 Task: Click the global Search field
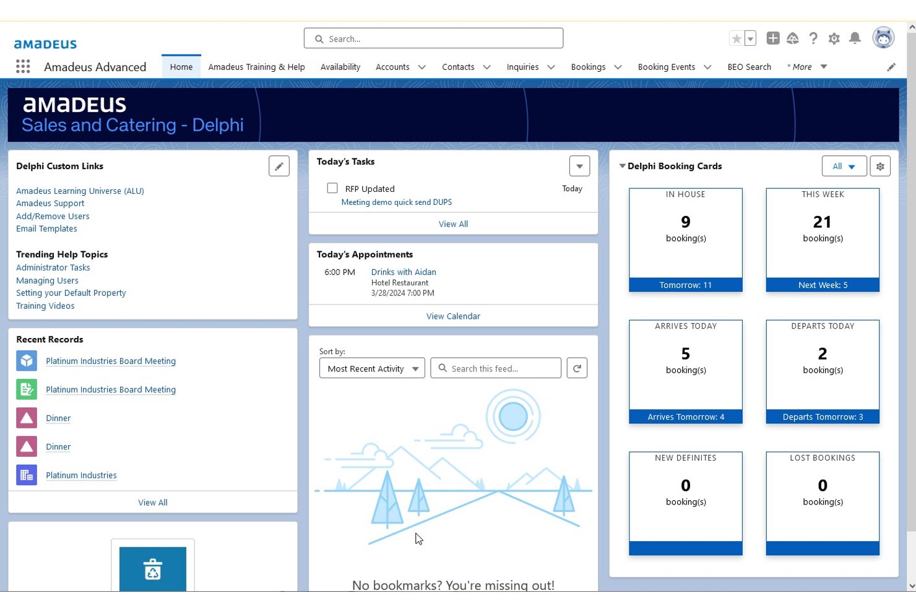coord(433,38)
